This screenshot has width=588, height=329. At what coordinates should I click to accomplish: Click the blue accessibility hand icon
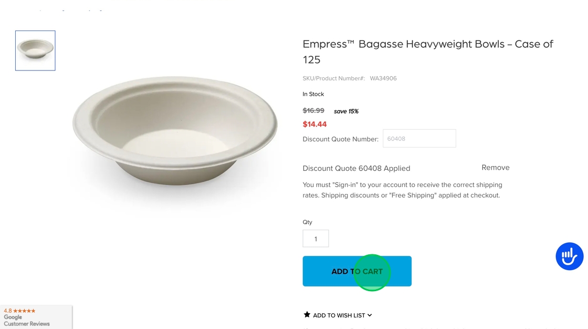tap(569, 256)
